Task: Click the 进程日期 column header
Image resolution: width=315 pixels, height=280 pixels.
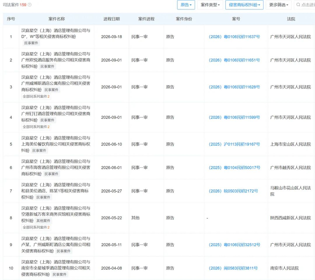Action: point(112,19)
